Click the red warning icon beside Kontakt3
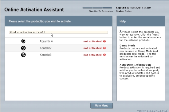Viewport: 169px width, 112px height. 104,55
